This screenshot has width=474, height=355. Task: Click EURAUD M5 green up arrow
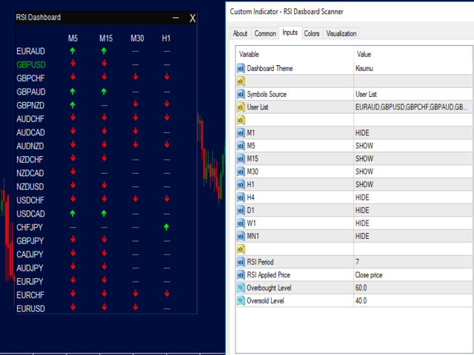[x=73, y=51]
